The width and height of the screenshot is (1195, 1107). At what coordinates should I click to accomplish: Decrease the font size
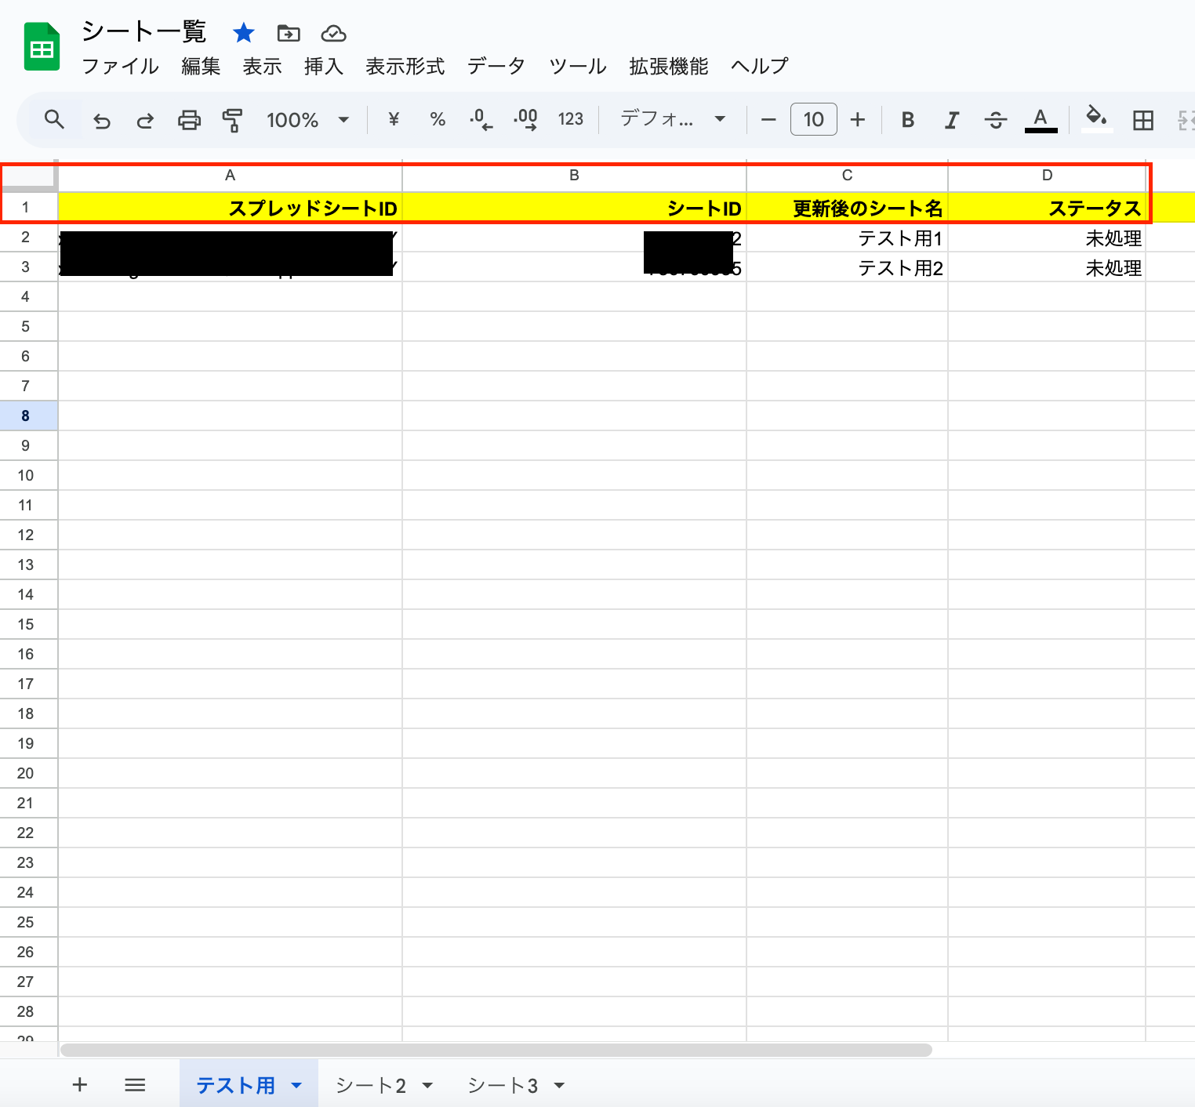(768, 120)
